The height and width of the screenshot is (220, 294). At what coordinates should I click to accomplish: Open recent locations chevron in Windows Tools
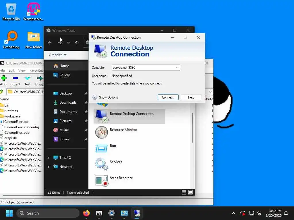pos(68,43)
